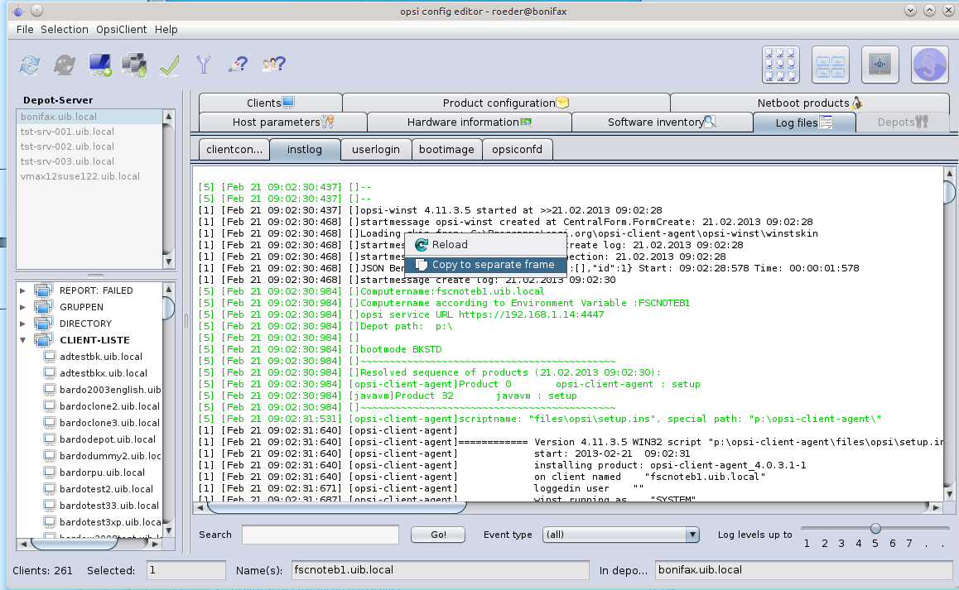This screenshot has height=590, width=959.
Task: Click computer icon of bardodepot.uib.local
Action: click(x=50, y=439)
